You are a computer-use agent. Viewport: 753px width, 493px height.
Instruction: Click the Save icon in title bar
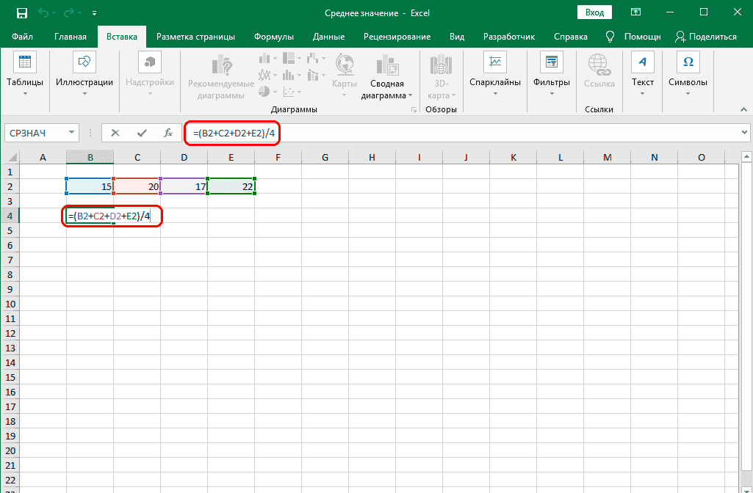point(22,13)
